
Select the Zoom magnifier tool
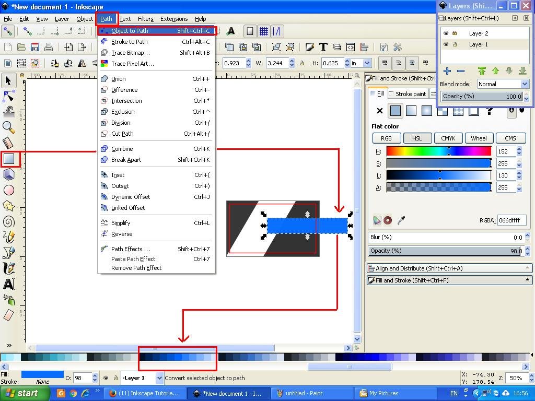(x=8, y=127)
